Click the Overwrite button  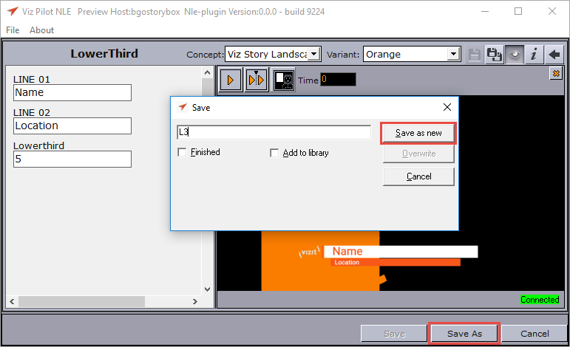point(418,154)
